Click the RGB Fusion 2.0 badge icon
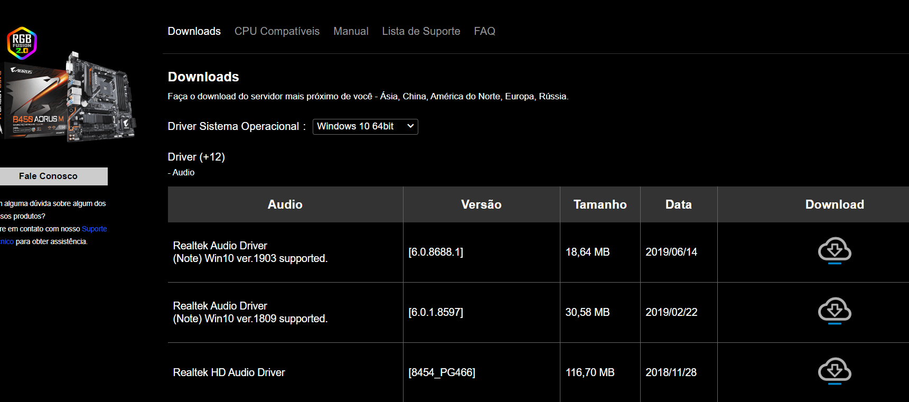 (x=22, y=43)
